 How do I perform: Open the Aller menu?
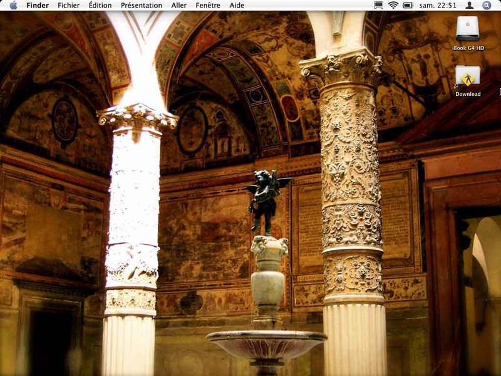(x=179, y=6)
